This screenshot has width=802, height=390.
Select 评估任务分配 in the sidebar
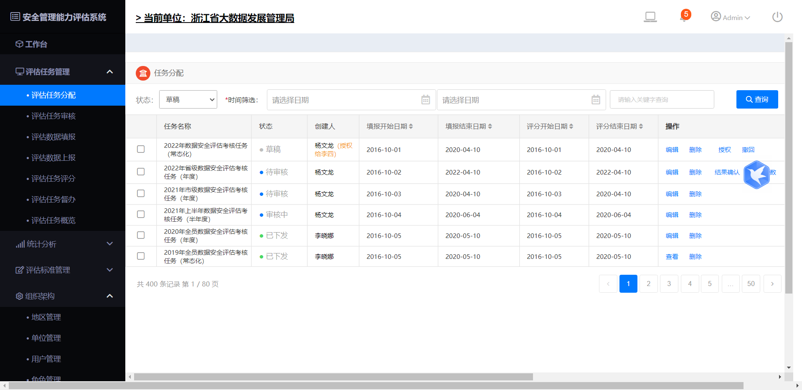[63, 95]
